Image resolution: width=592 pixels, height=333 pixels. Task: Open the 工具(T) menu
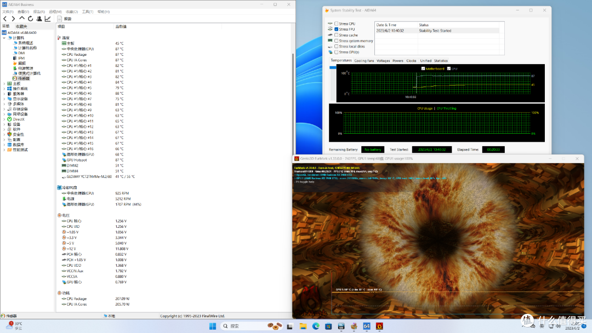tap(88, 12)
